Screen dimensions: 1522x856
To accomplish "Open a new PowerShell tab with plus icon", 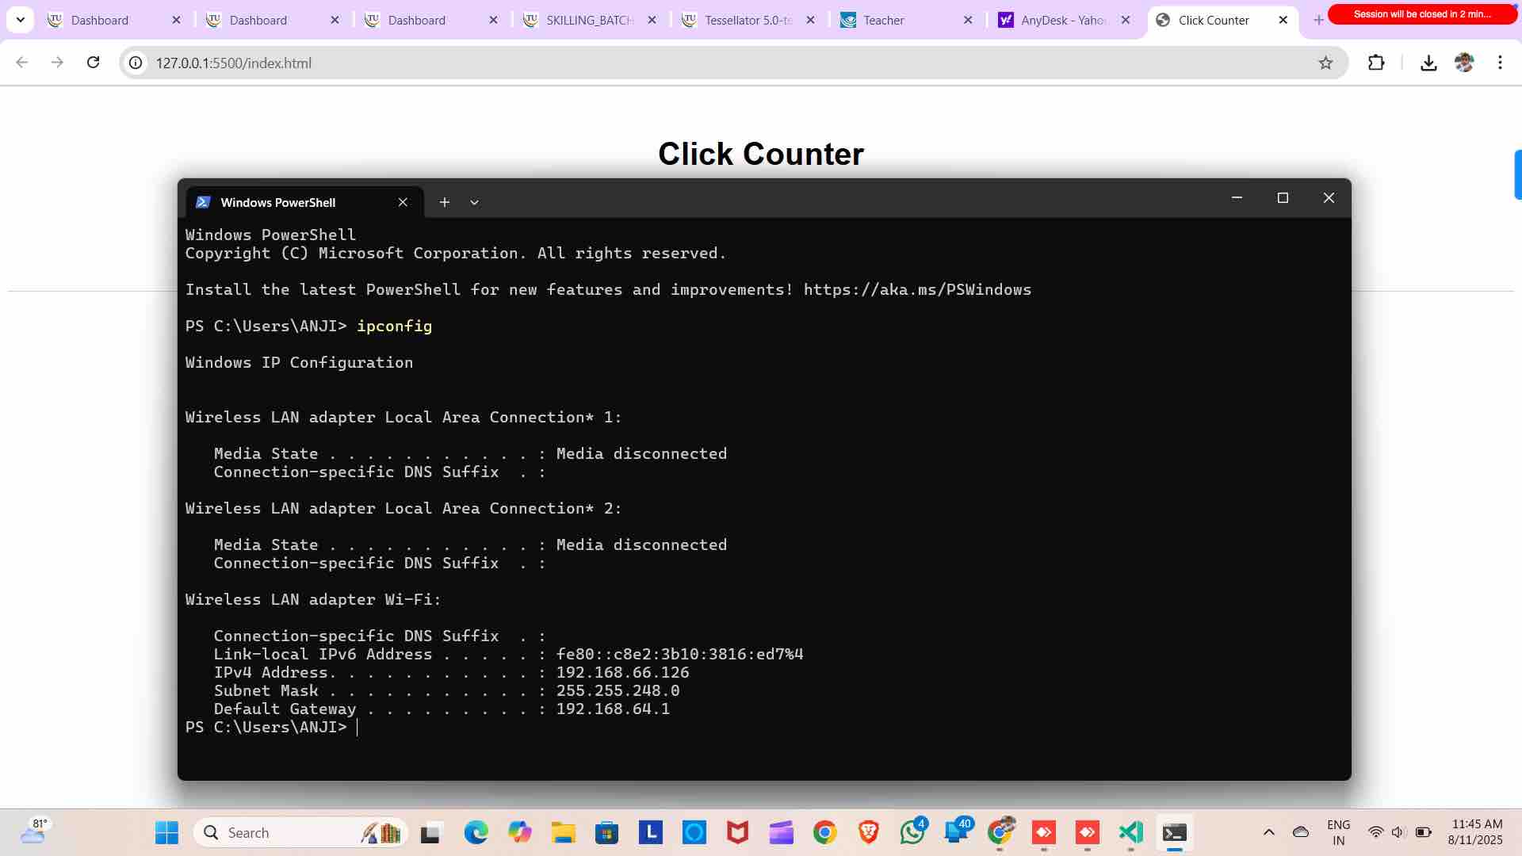I will click(x=445, y=202).
